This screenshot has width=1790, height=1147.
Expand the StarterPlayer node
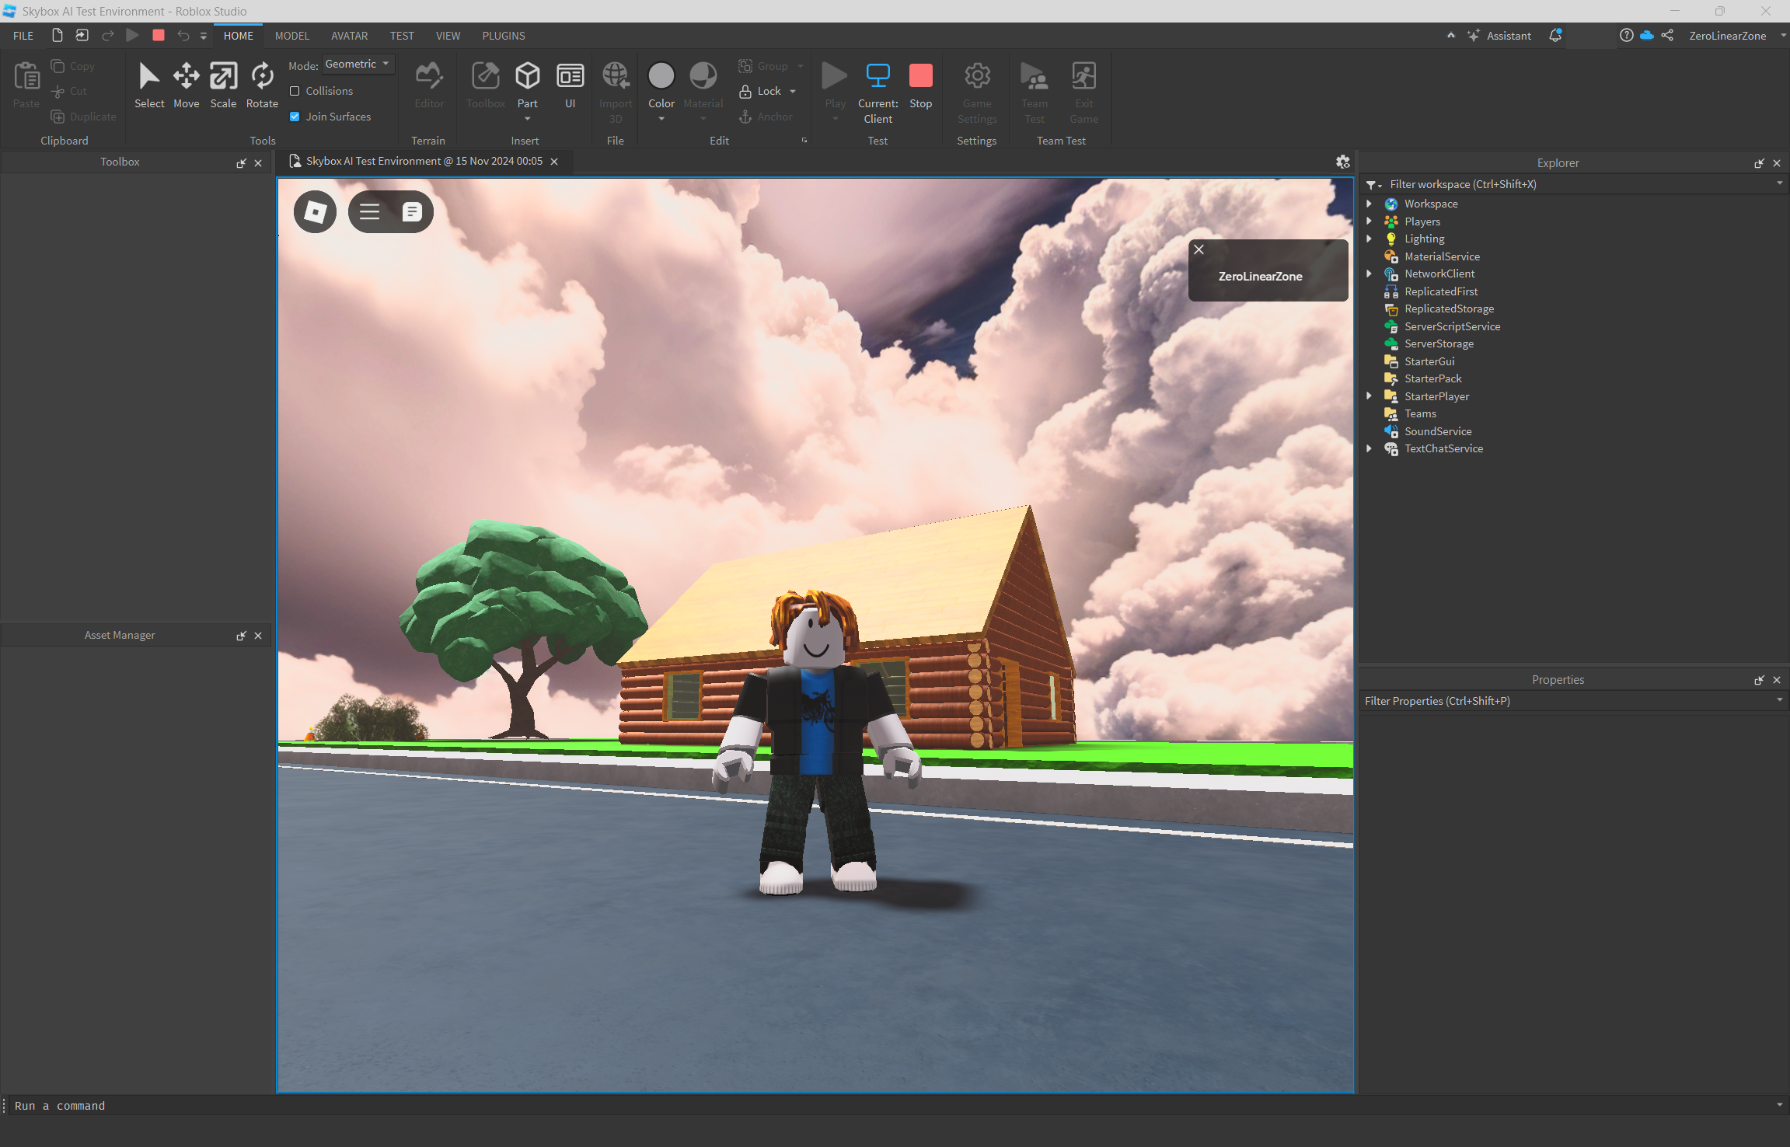(x=1370, y=396)
